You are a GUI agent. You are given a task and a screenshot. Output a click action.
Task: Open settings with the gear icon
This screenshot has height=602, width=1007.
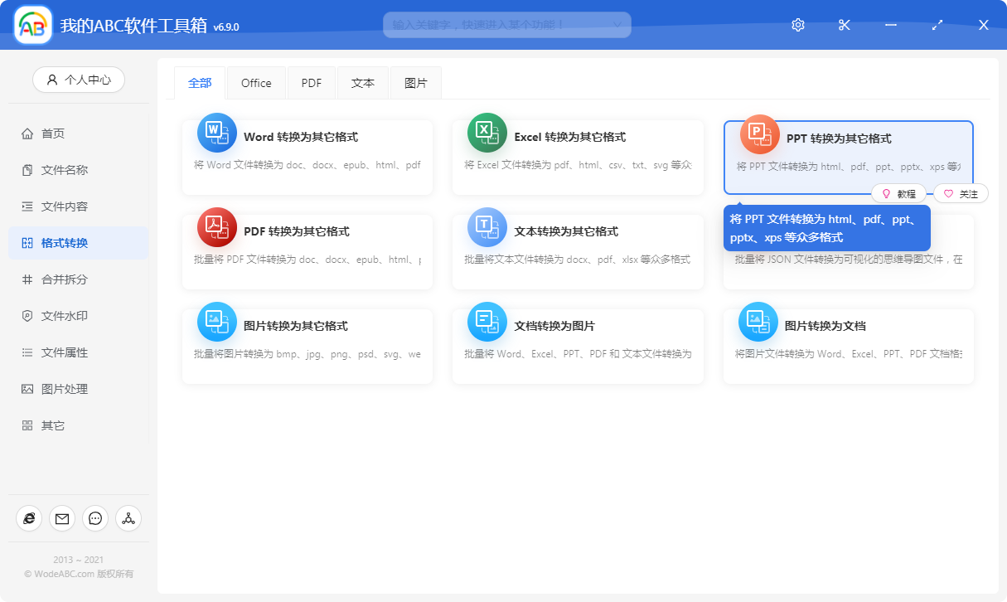tap(797, 25)
